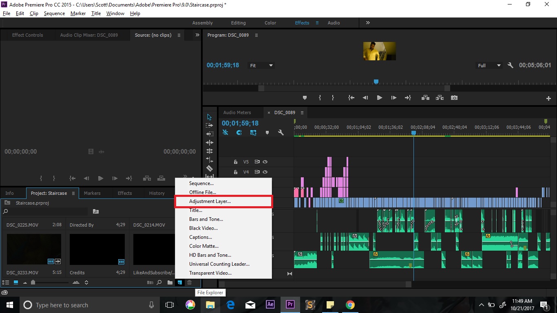557x313 pixels.
Task: Mark In in Program monitor
Action: tap(320, 98)
